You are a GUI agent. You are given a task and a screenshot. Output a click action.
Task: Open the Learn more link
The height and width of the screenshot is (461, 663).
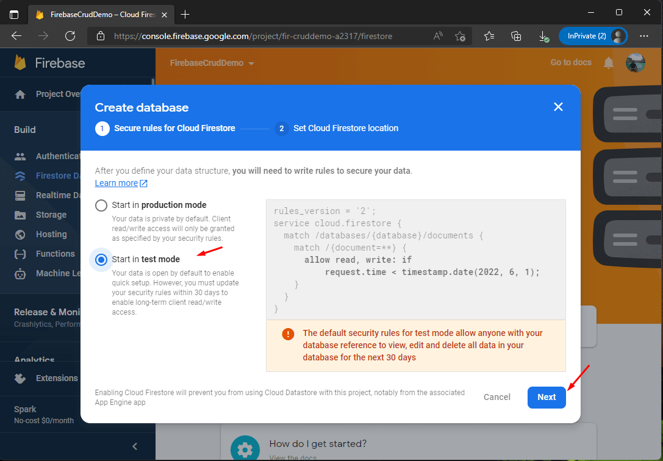click(x=116, y=183)
